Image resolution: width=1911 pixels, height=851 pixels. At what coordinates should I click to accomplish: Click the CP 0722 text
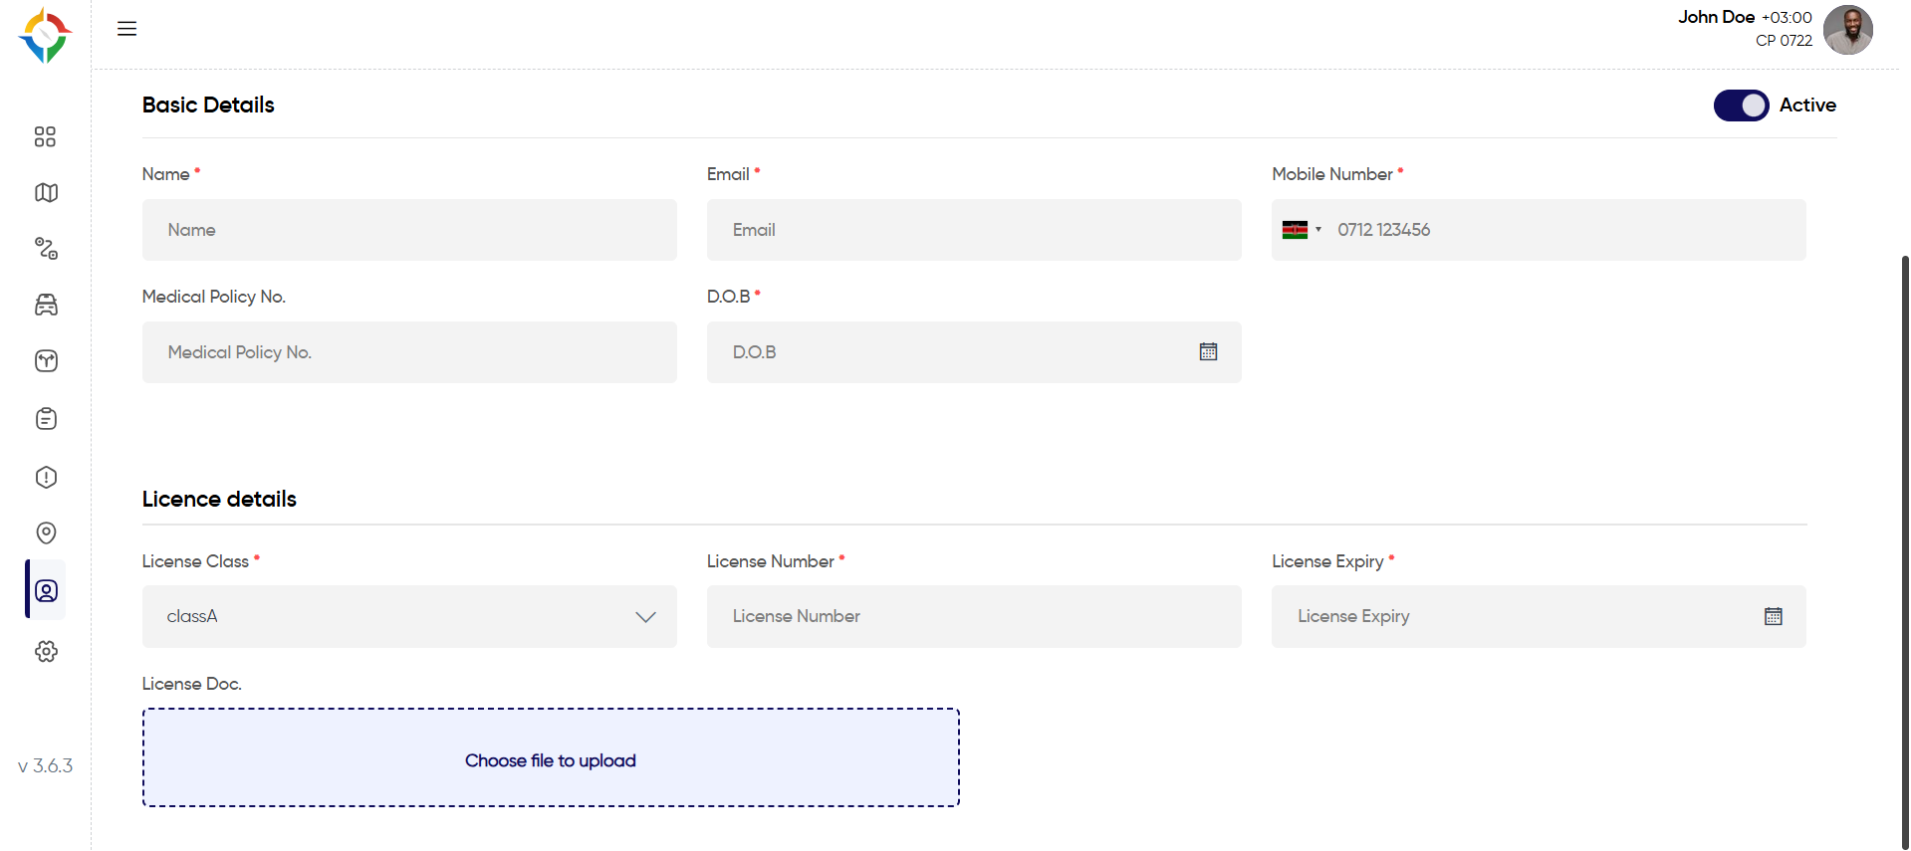(1784, 41)
